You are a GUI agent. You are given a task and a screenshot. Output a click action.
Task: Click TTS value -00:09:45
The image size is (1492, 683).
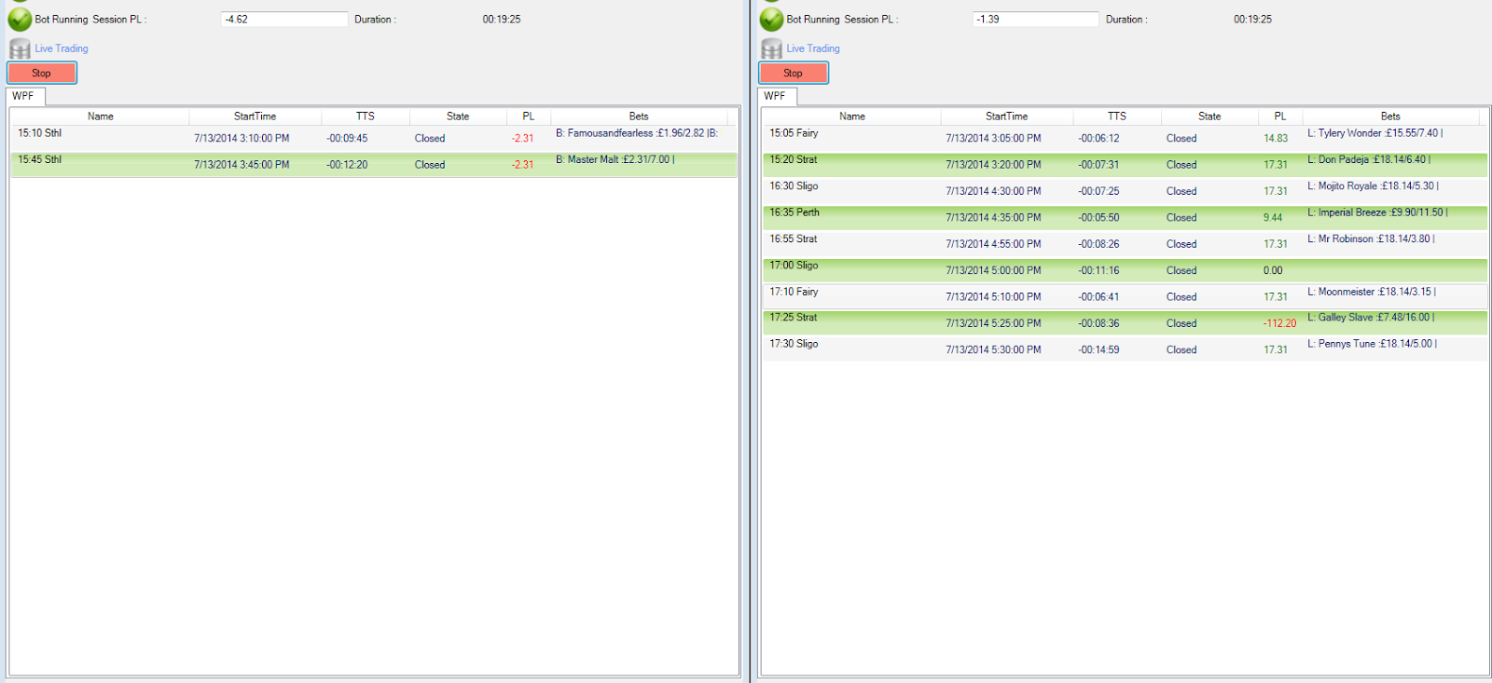pos(347,138)
